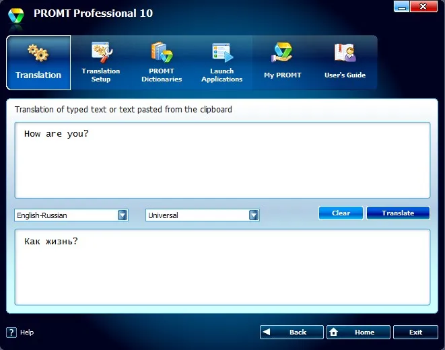Screen dimensions: 445x350
Task: Return to Home screen button
Action: tap(358, 332)
